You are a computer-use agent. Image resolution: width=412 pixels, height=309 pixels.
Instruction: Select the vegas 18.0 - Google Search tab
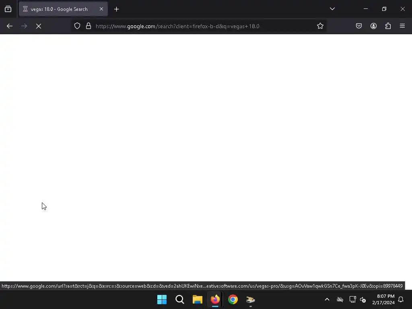tap(63, 9)
